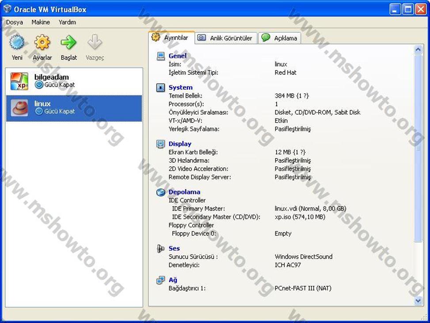Click the Anlık Görüntüler camera icon
Screen dimensions: 430x323
tap(202, 37)
